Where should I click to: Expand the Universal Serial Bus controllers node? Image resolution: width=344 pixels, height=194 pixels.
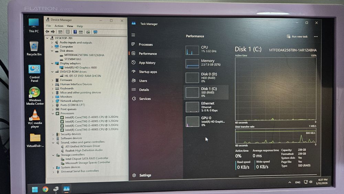pyautogui.click(x=53, y=172)
